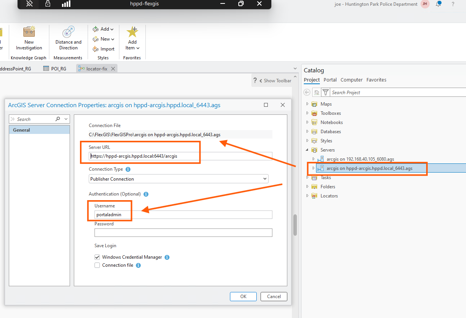Click the Import styles icon
466x318 pixels.
(96, 49)
